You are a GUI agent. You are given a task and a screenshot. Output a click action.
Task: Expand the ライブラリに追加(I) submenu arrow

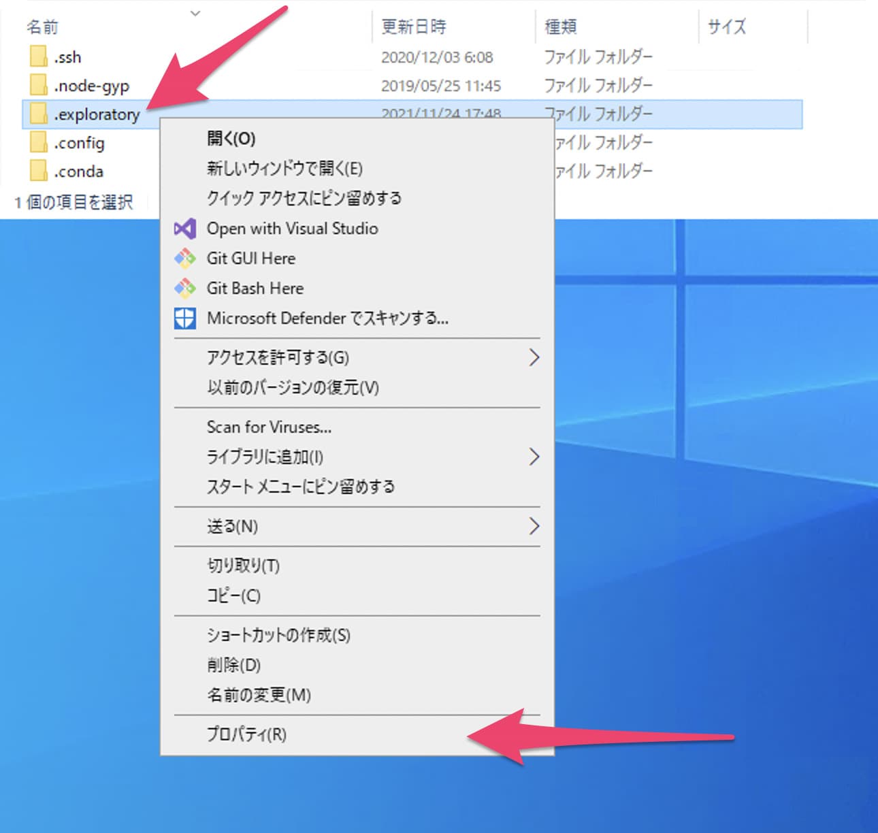pos(534,457)
